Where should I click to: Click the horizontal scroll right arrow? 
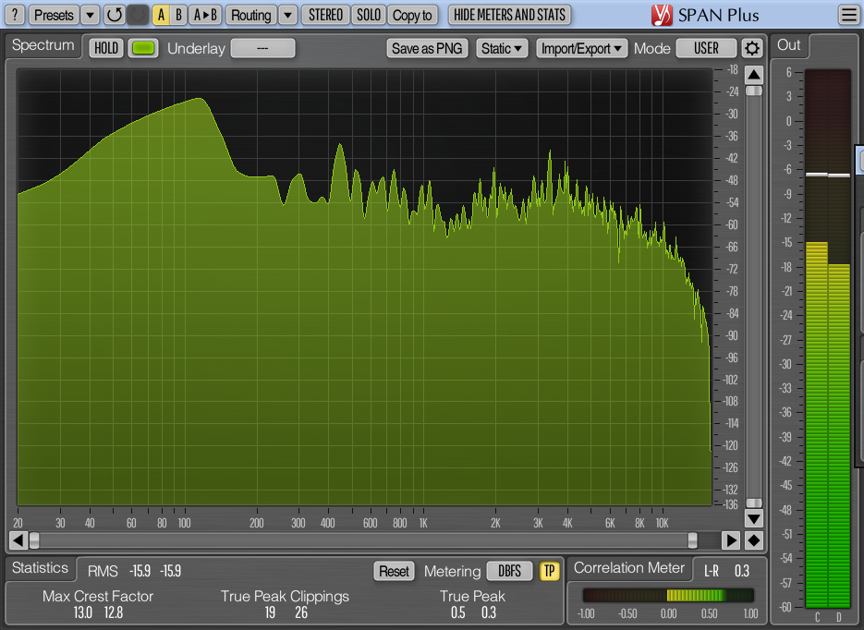pyautogui.click(x=731, y=540)
